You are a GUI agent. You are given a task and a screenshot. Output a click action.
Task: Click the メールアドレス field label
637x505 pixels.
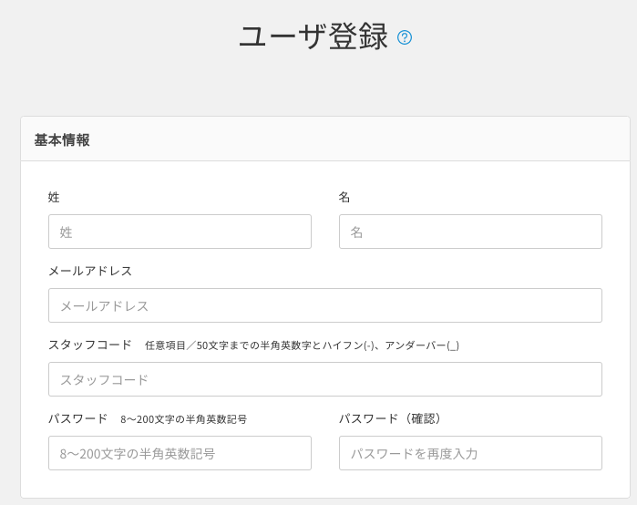pos(90,271)
